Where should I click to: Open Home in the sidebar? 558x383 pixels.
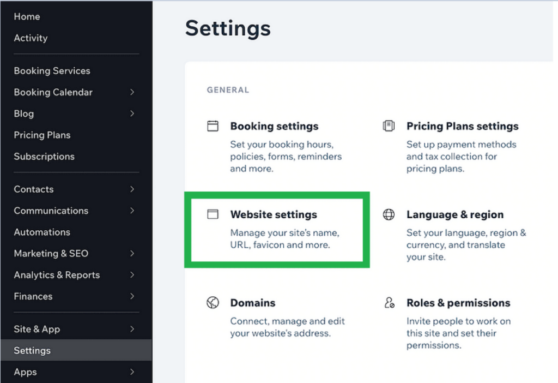[x=27, y=16]
